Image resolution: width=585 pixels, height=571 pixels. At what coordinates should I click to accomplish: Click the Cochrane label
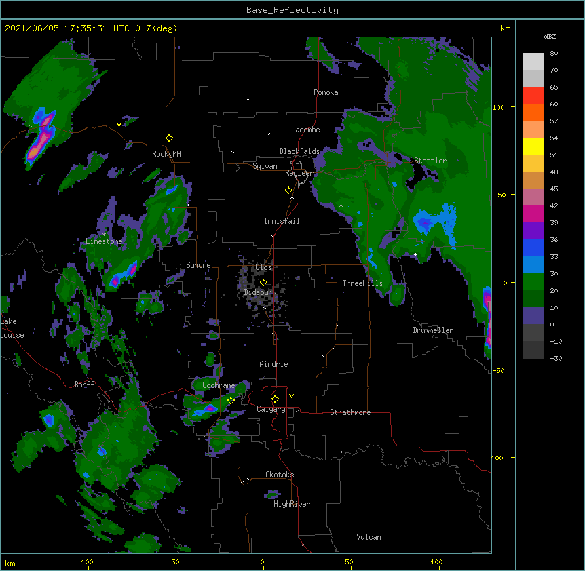click(219, 385)
